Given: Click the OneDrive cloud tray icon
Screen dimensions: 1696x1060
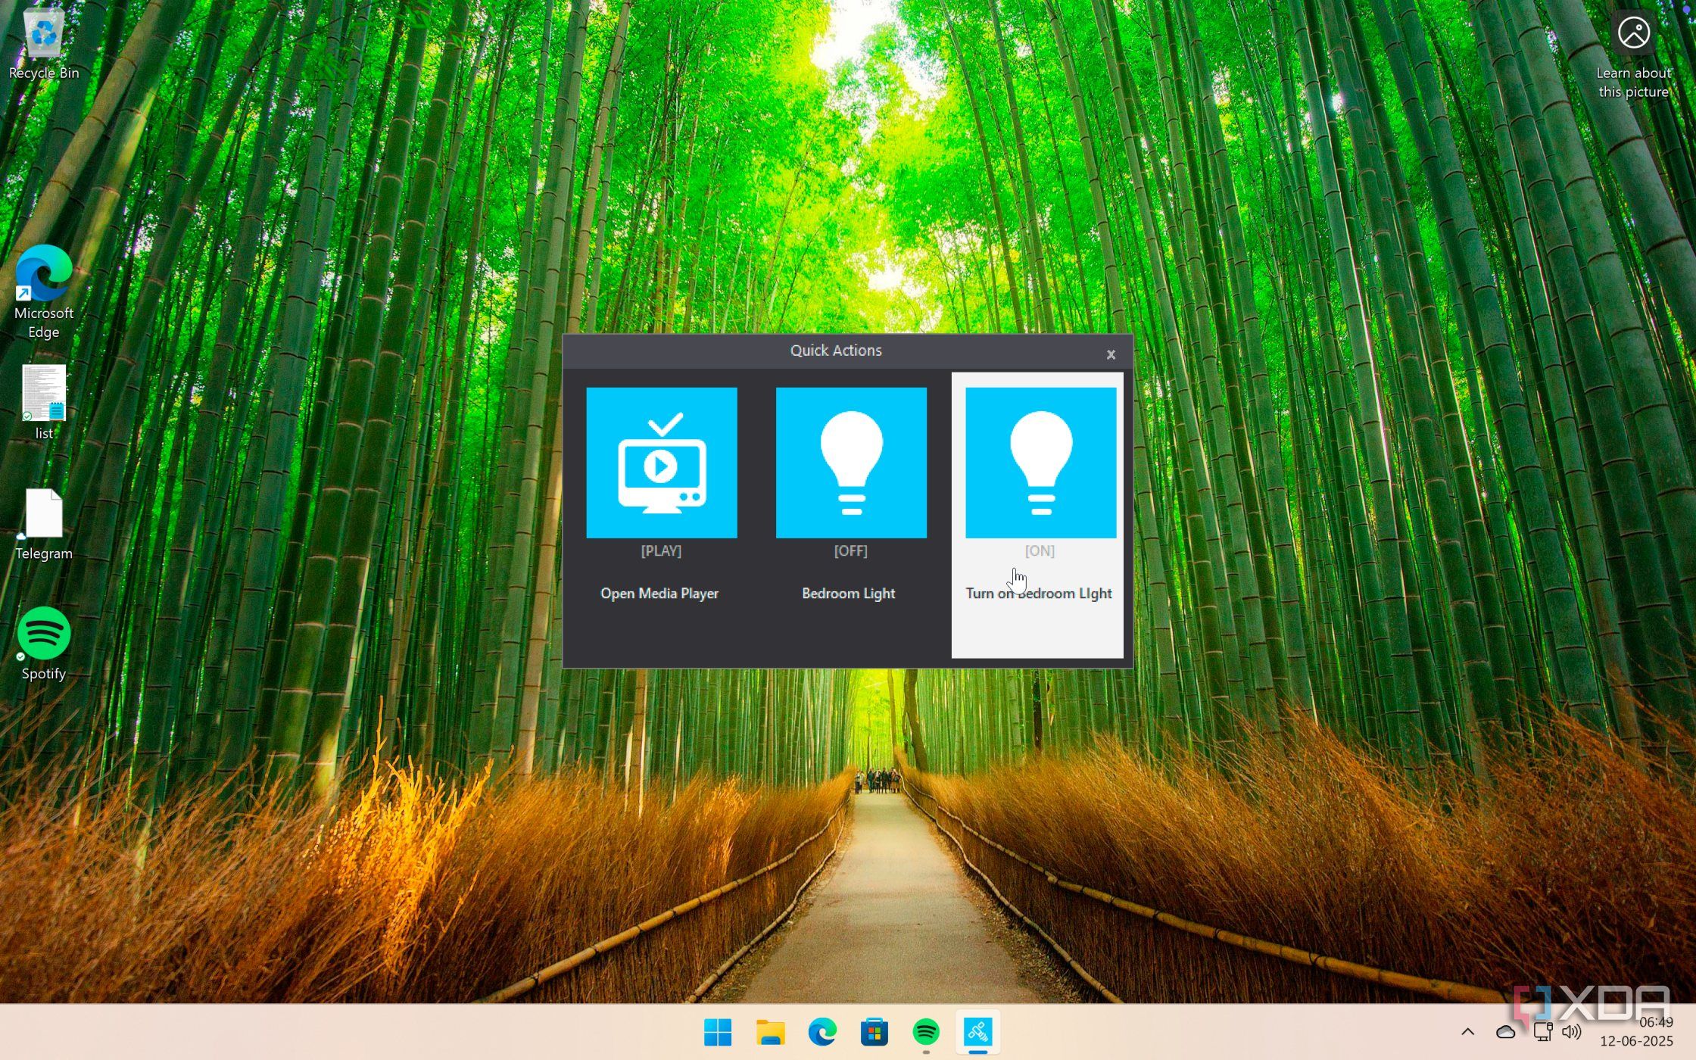Looking at the screenshot, I should tap(1505, 1031).
